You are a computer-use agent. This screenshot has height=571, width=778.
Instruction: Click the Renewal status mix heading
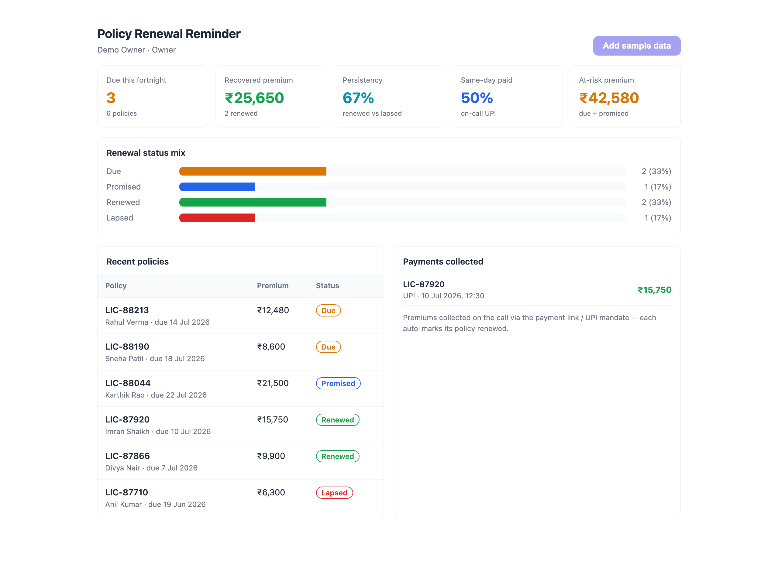click(x=146, y=153)
